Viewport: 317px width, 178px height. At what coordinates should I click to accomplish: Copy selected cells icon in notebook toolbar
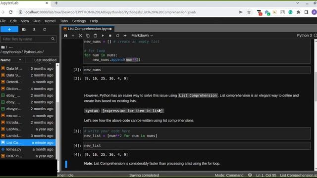pyautogui.click(x=88, y=36)
